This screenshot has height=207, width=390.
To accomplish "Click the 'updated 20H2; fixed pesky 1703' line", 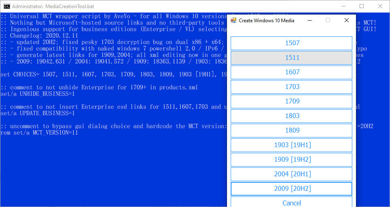I will 114,42.
